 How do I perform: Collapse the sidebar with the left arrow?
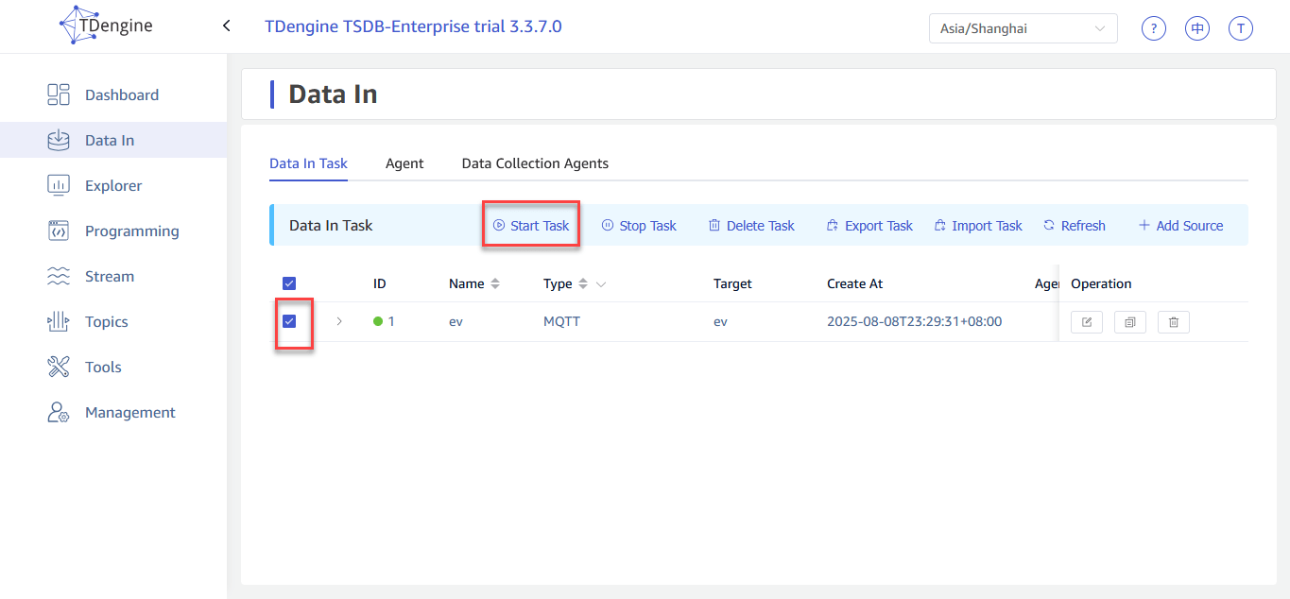[x=226, y=26]
